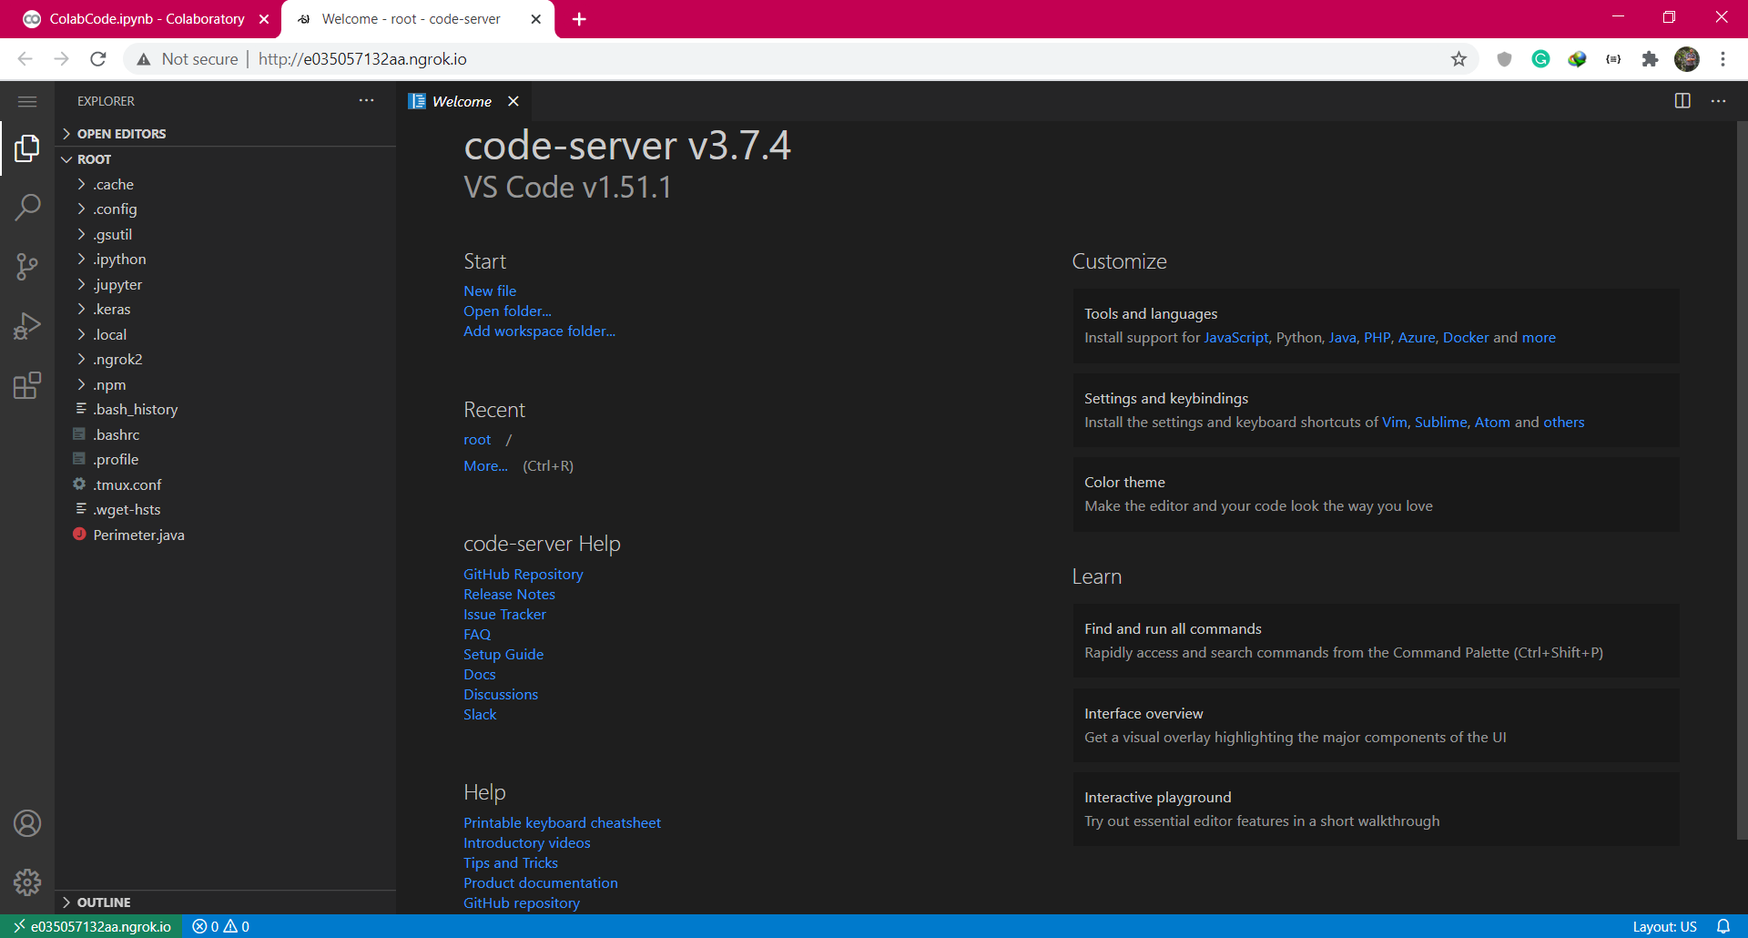Open the Manage settings gear
This screenshot has width=1748, height=938.
(27, 882)
